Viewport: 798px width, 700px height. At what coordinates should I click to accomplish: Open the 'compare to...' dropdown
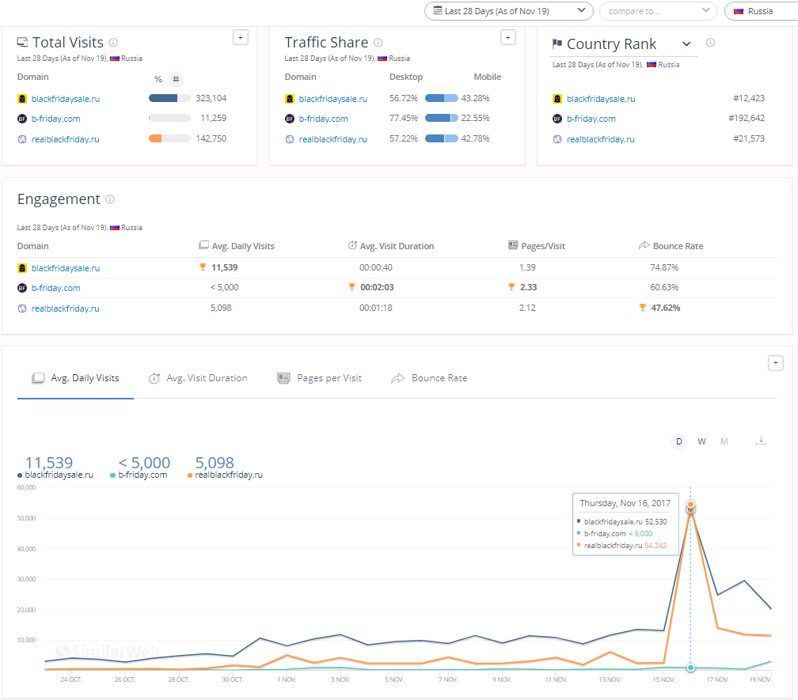(658, 11)
